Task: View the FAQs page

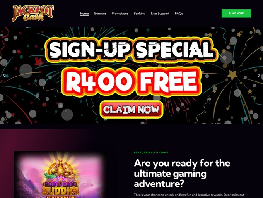Action: (179, 14)
